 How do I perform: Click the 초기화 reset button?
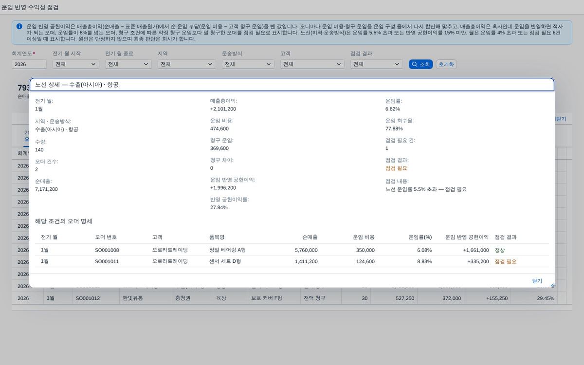446,64
